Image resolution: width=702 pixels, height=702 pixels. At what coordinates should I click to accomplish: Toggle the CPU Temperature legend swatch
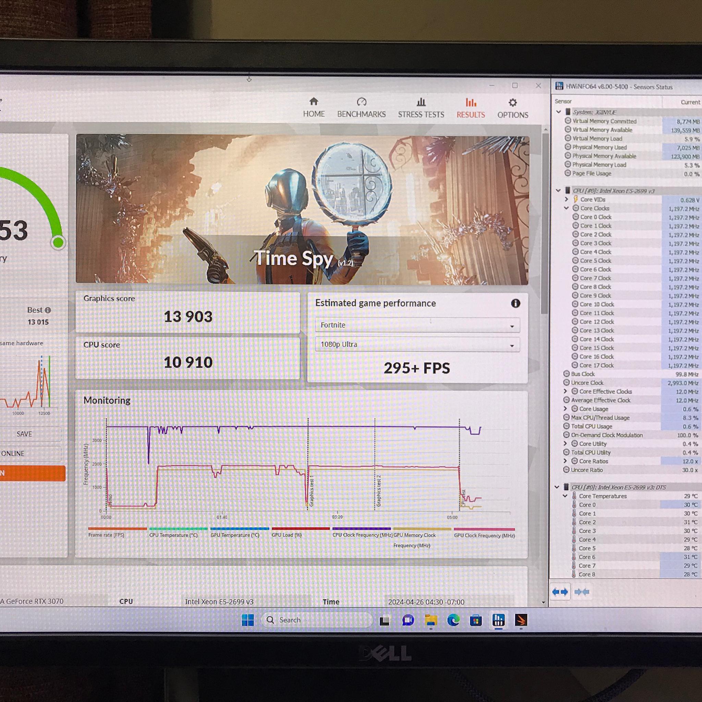pos(178,529)
